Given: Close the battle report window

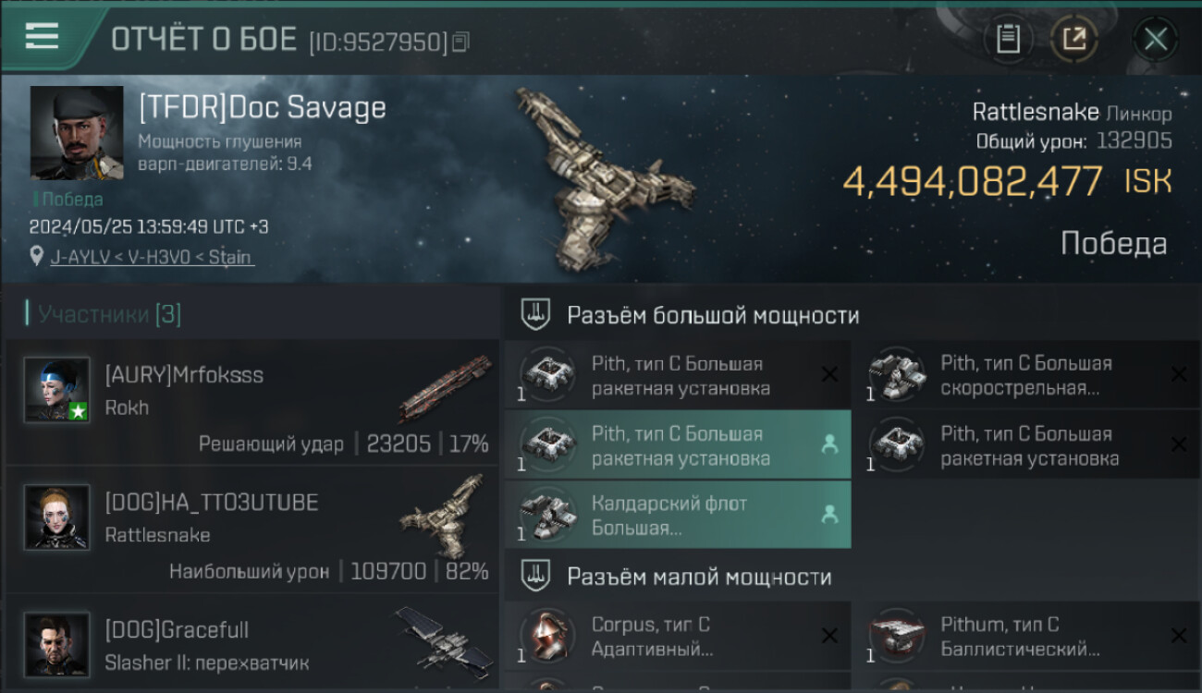Looking at the screenshot, I should click(x=1155, y=39).
